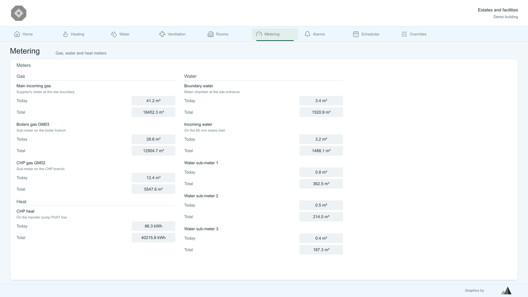Click the Rooms tab label
Image resolution: width=528 pixels, height=297 pixels.
[222, 34]
